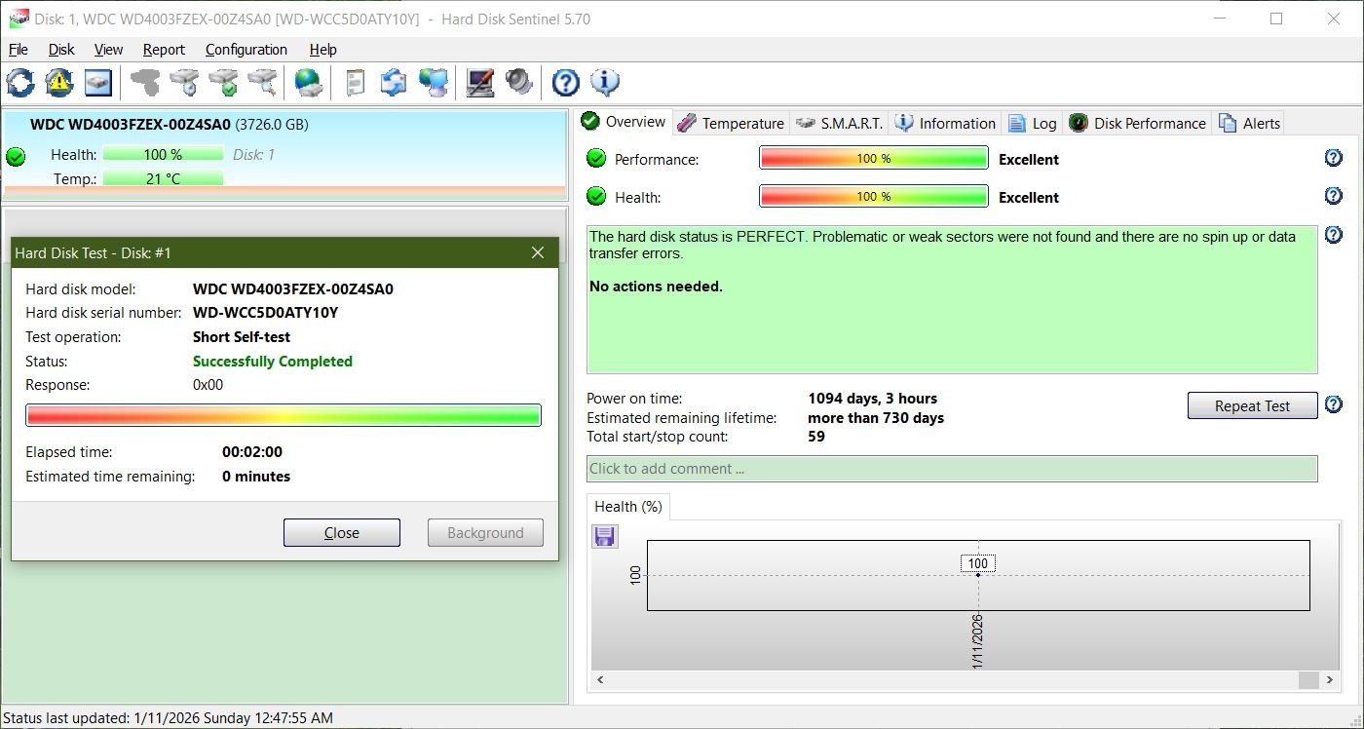Open configuration via monitor-and-pen toolbar icon

[479, 83]
